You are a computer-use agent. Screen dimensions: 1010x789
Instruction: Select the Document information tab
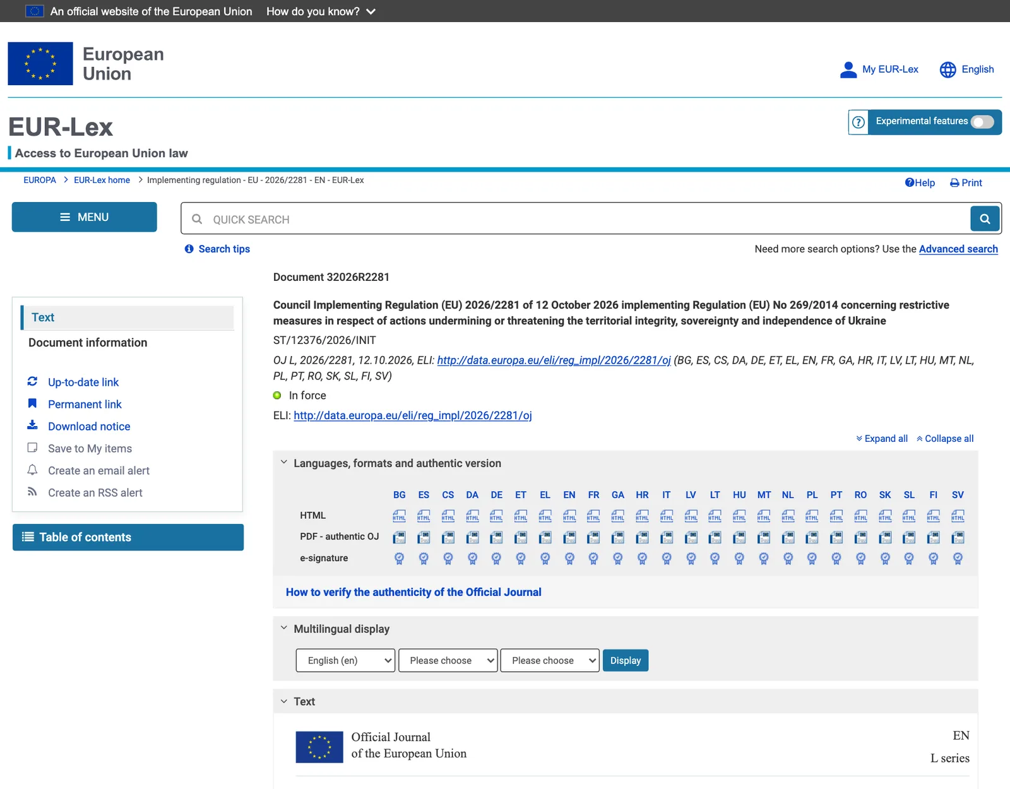[x=88, y=343]
